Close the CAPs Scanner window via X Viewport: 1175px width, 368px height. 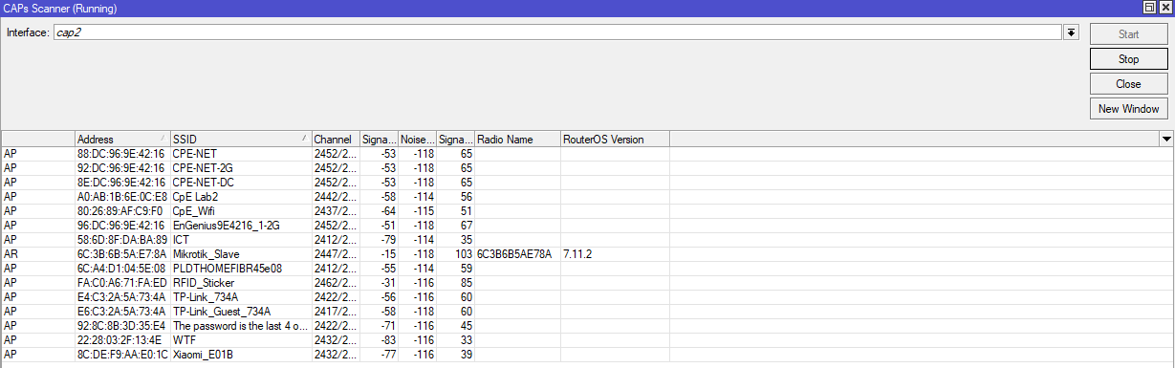click(1165, 7)
